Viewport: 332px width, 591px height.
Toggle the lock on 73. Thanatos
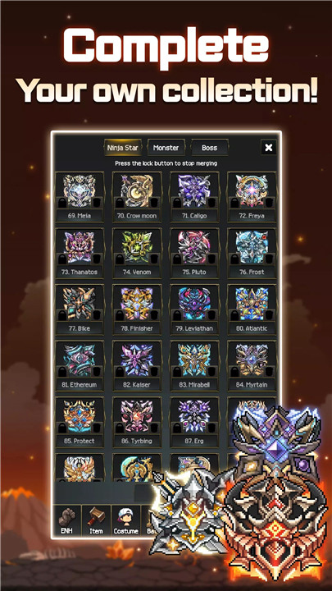pyautogui.click(x=61, y=259)
